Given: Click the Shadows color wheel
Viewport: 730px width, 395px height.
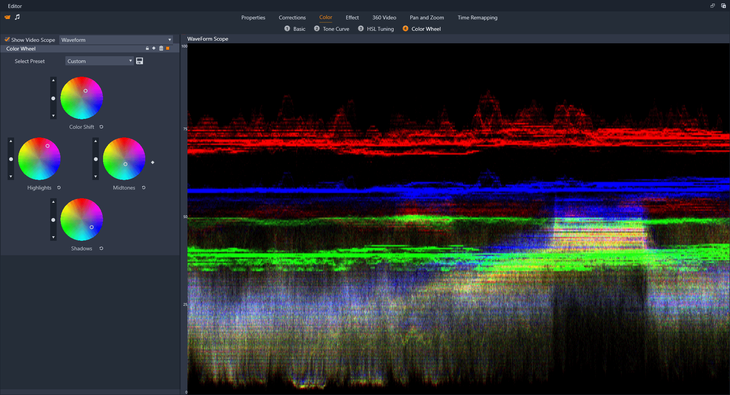Looking at the screenshot, I should coord(82,220).
